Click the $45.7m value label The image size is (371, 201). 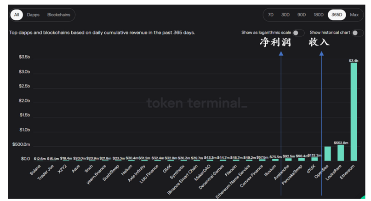coord(236,158)
